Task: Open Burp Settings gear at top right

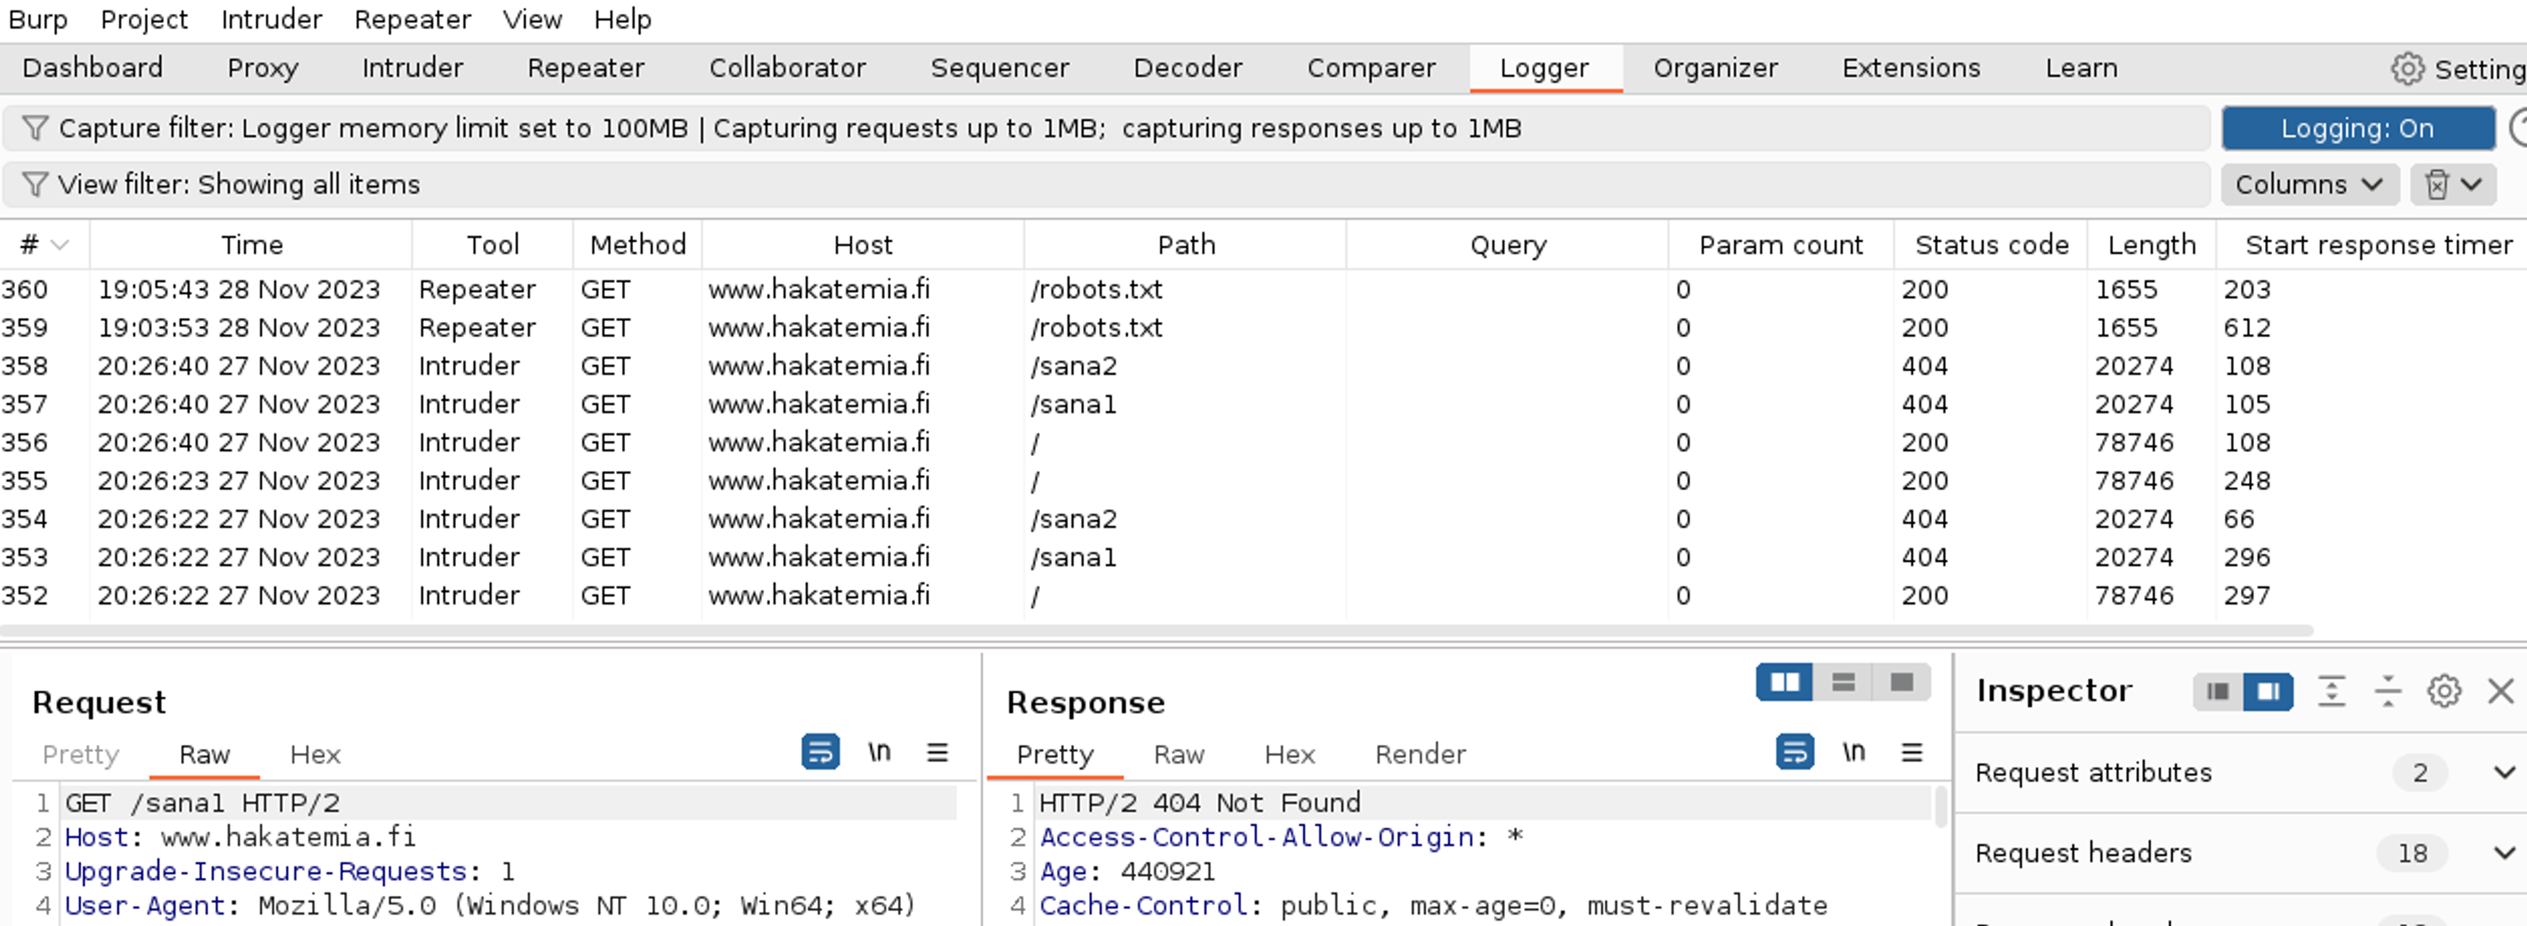Action: 2407,68
